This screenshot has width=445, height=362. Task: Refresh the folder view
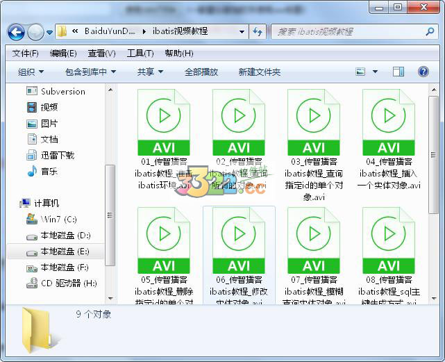(x=258, y=31)
